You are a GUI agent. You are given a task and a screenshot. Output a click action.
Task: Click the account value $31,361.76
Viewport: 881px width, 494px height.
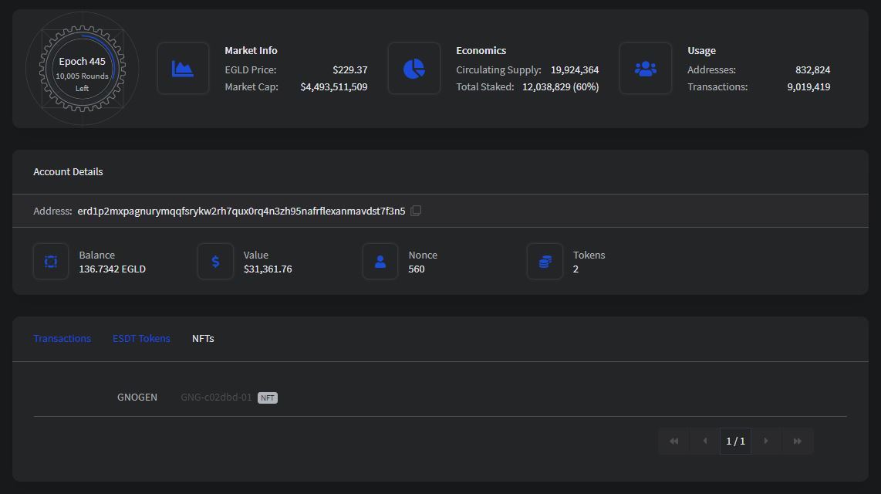tap(268, 269)
